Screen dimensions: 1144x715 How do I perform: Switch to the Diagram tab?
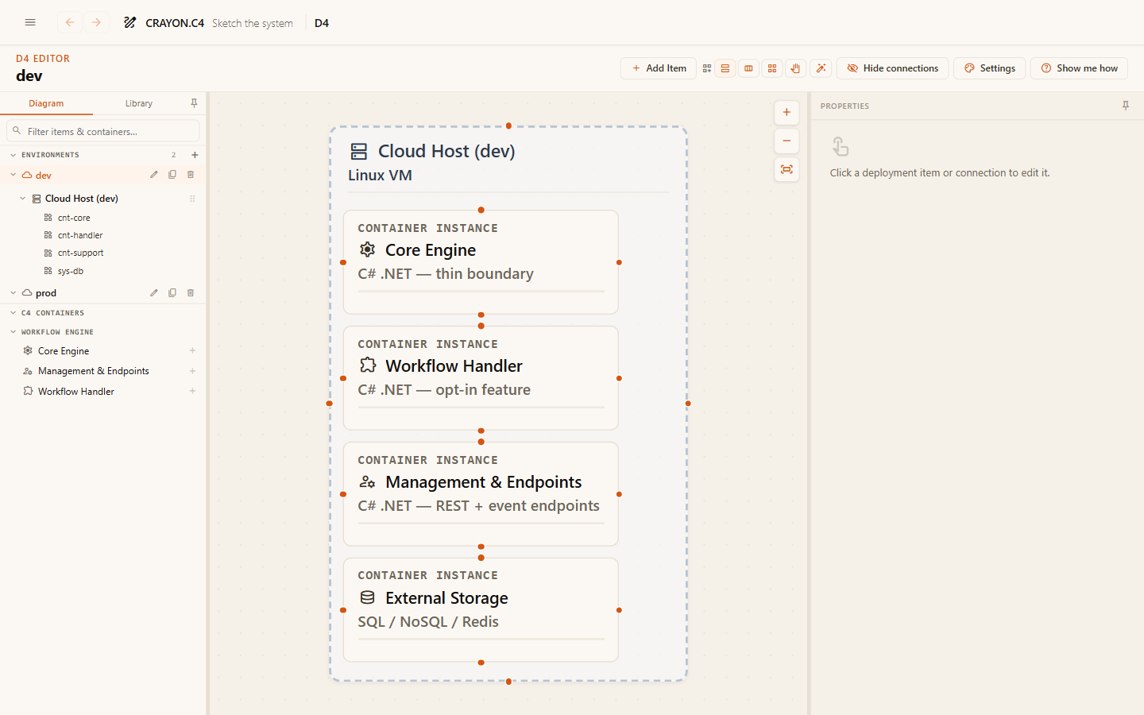pos(46,103)
